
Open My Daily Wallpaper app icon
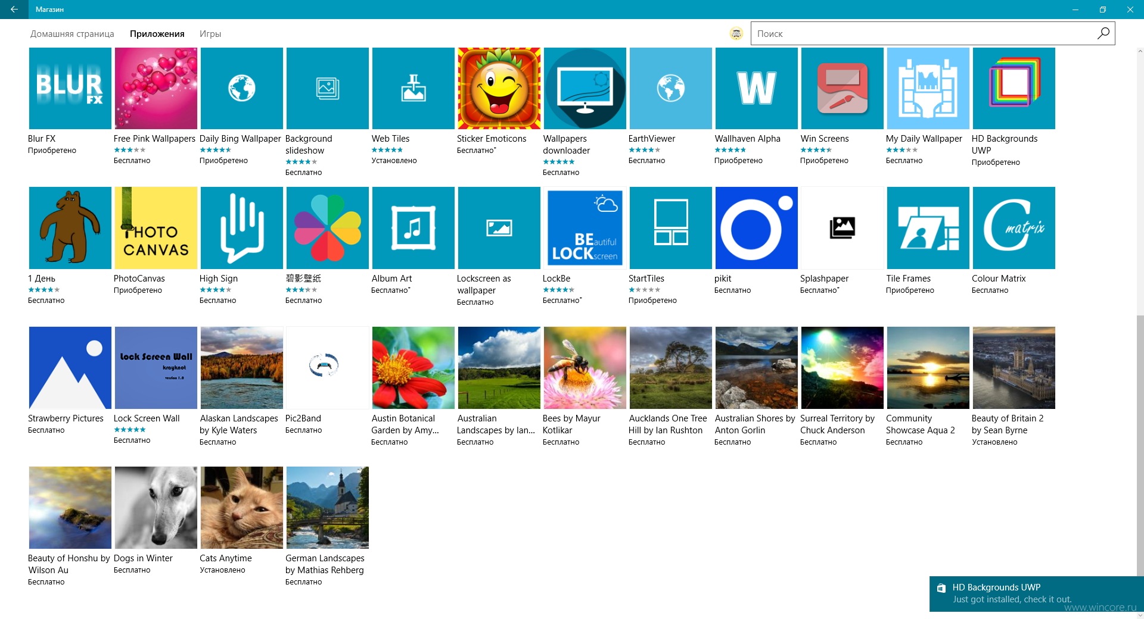pos(928,88)
